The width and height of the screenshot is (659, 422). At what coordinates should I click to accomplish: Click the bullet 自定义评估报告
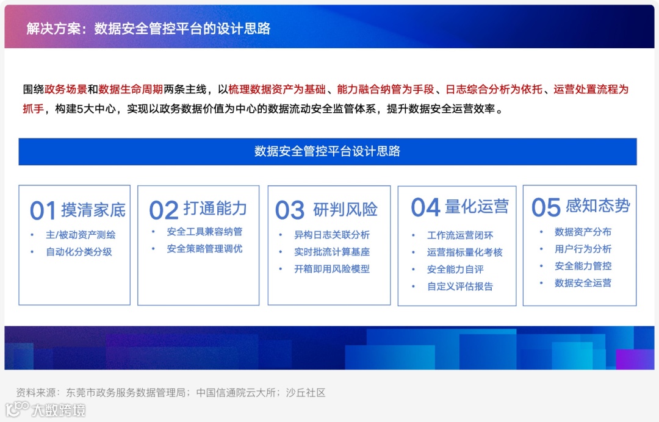(460, 287)
